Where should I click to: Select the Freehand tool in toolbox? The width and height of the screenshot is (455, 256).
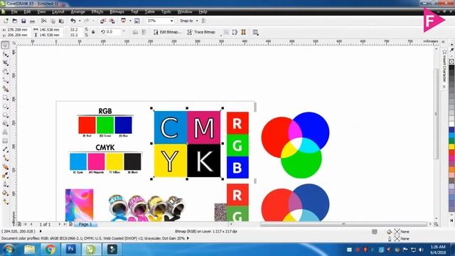[5, 80]
